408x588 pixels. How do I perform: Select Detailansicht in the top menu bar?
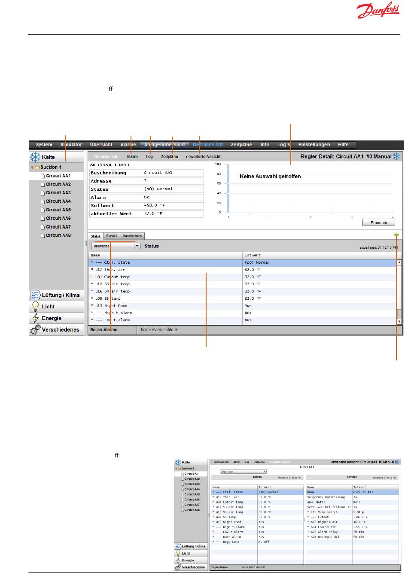(x=208, y=145)
